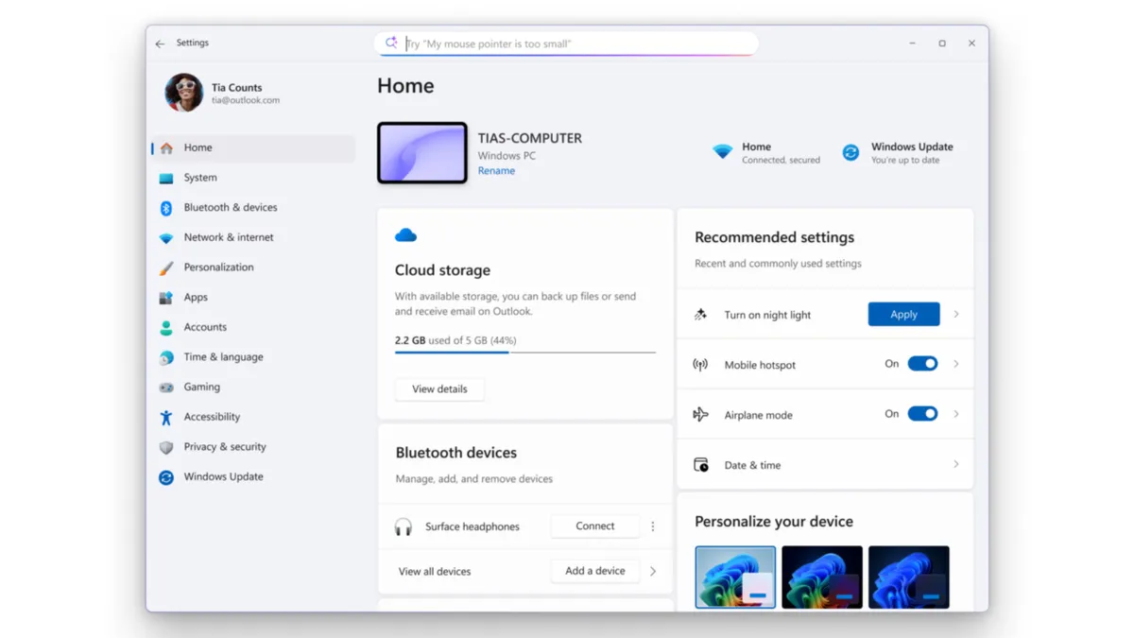Click the Personalization brush icon
The image size is (1134, 638).
pyautogui.click(x=167, y=267)
